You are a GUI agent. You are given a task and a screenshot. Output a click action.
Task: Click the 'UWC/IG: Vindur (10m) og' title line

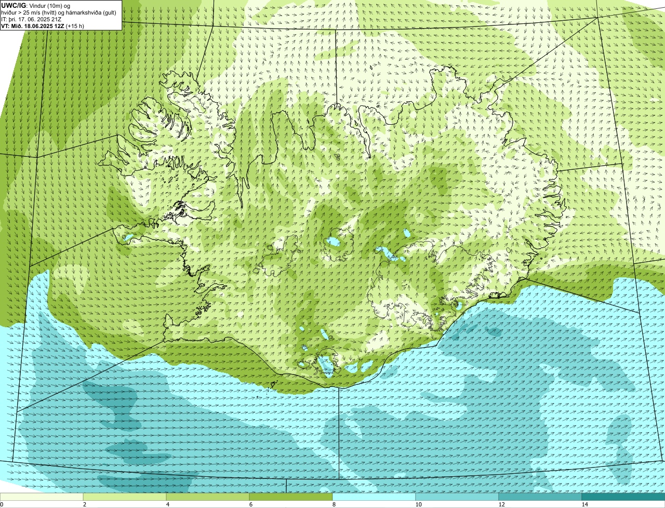click(36, 5)
